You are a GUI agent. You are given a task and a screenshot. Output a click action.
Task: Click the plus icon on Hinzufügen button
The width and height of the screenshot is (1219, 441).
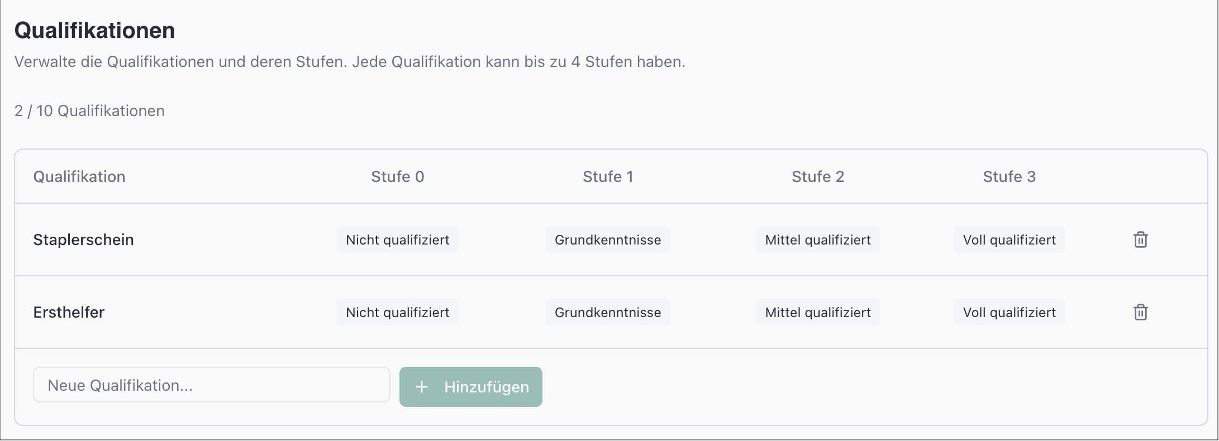tap(422, 387)
